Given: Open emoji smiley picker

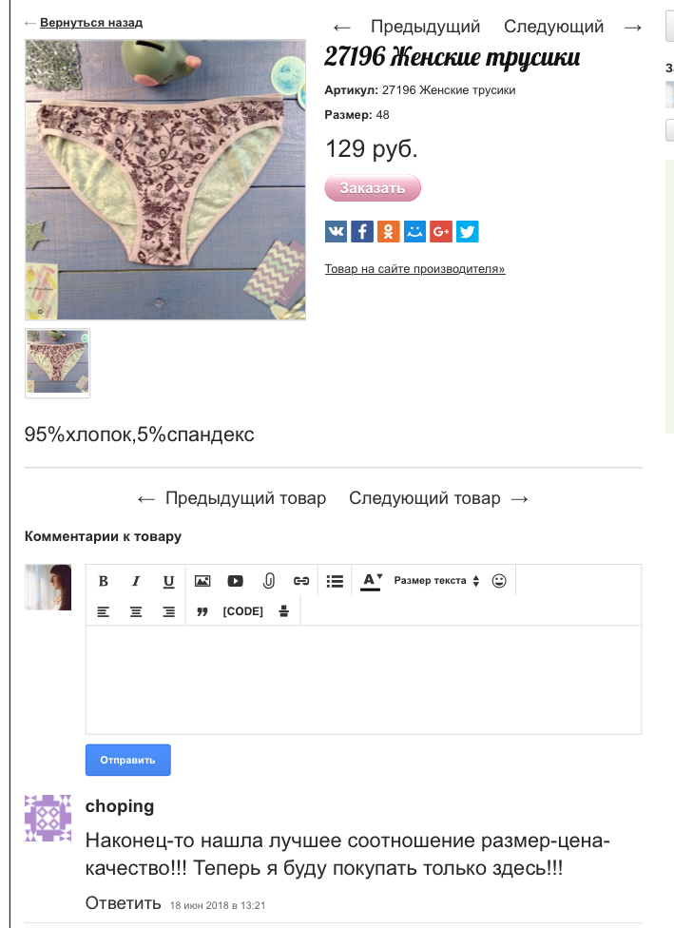Looking at the screenshot, I should point(499,581).
